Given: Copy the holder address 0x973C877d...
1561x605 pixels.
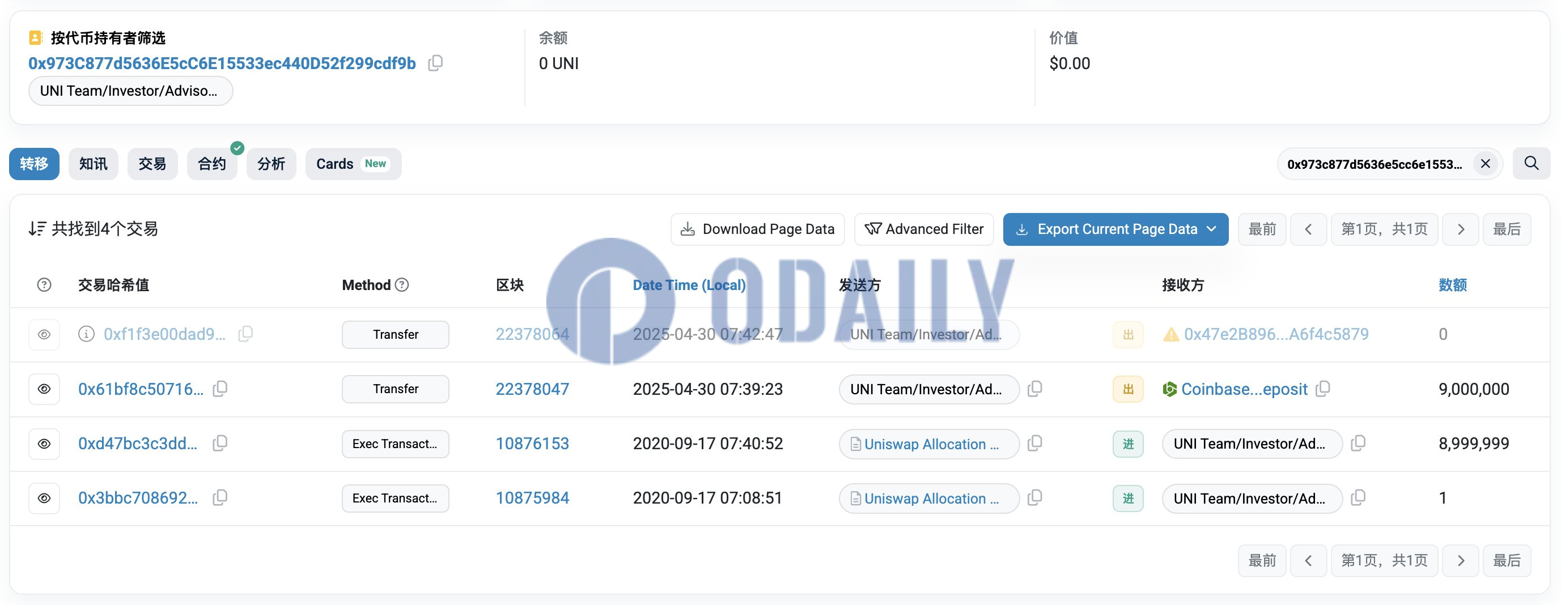Looking at the screenshot, I should tap(435, 63).
